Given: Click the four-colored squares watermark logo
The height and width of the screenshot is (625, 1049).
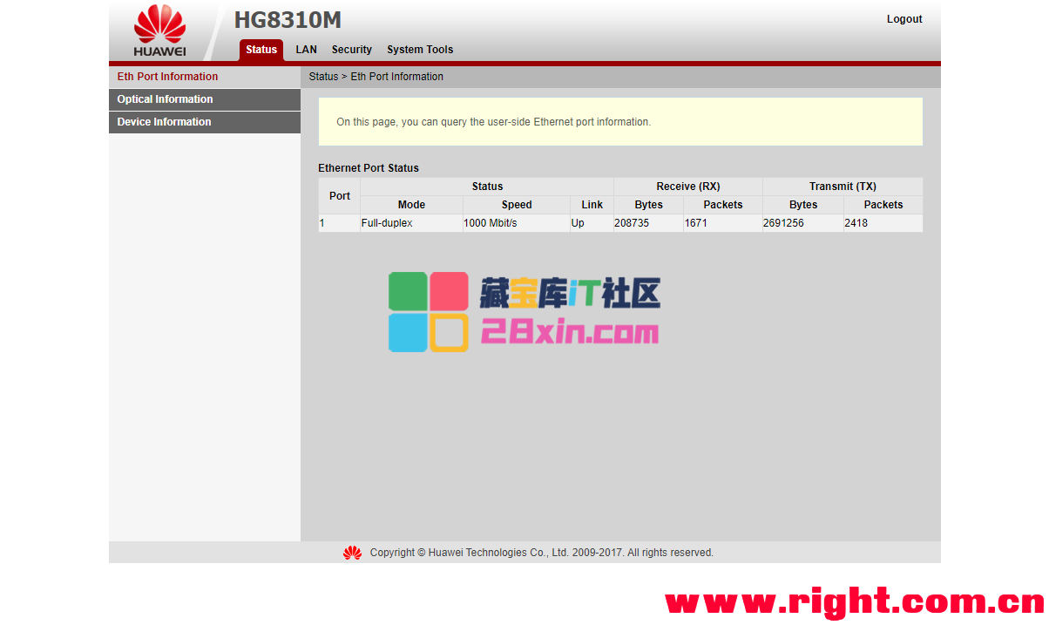Looking at the screenshot, I should click(x=428, y=312).
